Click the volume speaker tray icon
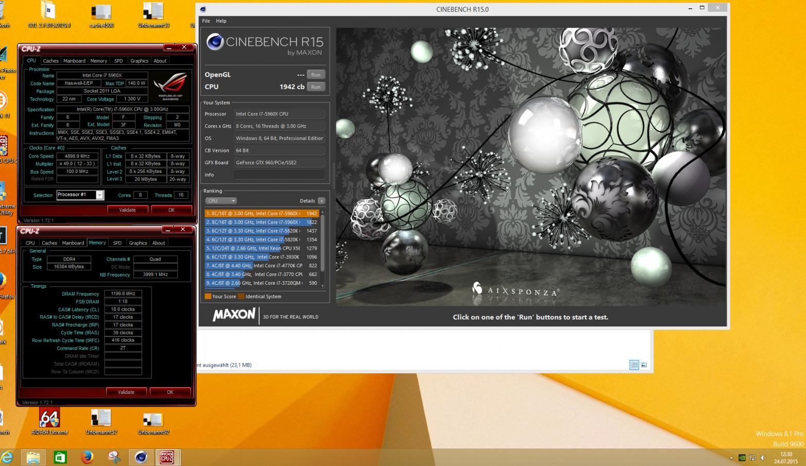This screenshot has height=466, width=806. [763, 458]
